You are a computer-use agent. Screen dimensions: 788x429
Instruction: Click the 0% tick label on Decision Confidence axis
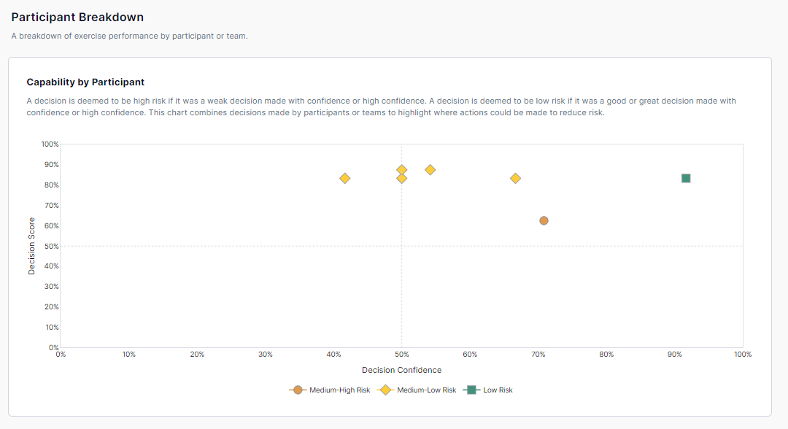coord(61,355)
